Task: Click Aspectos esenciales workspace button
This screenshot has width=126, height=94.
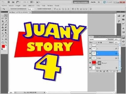Action: (x=81, y=2)
